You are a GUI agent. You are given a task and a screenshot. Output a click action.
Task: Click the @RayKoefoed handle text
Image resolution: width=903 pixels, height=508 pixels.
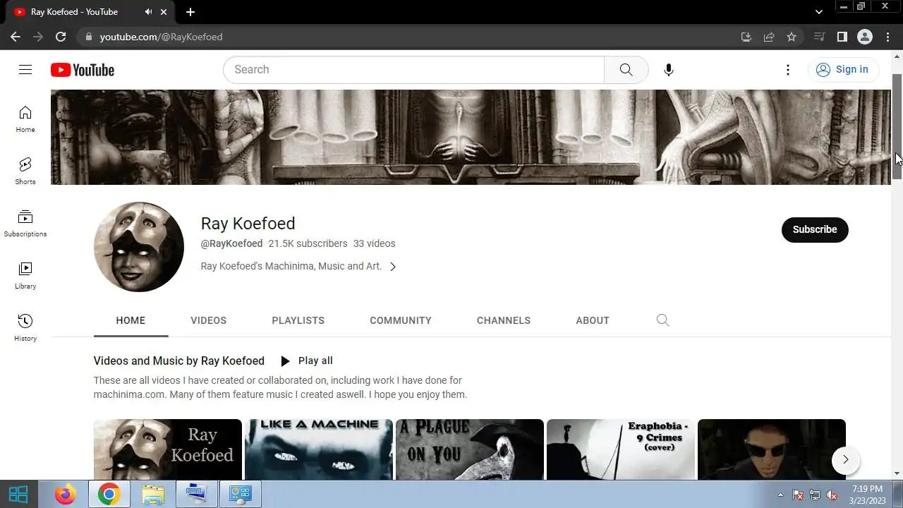[231, 243]
